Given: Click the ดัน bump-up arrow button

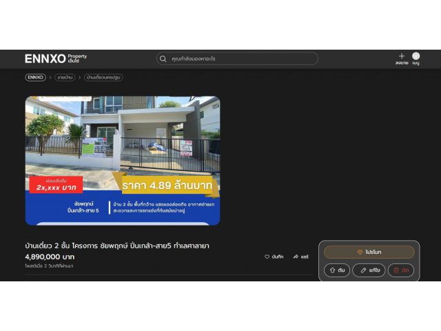Looking at the screenshot, I should coord(337,270).
